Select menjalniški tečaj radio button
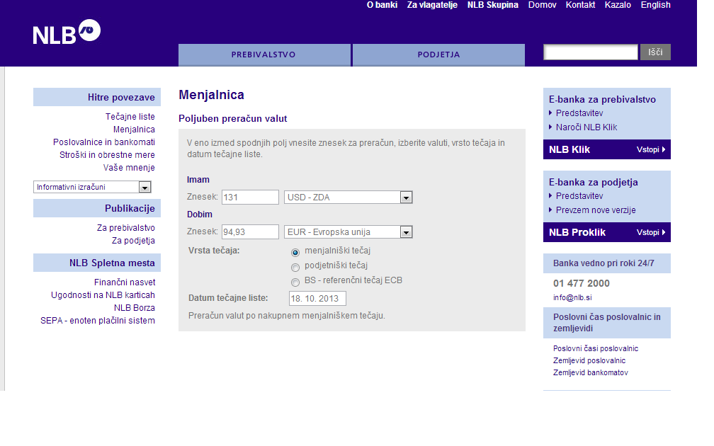The width and height of the screenshot is (714, 446). coord(295,252)
